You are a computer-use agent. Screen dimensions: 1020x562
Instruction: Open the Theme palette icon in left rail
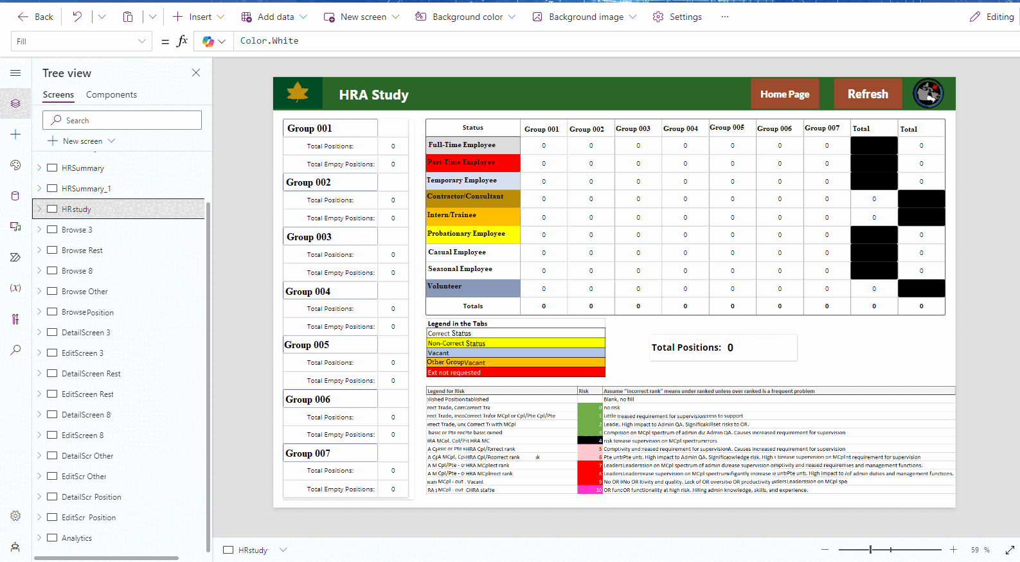tap(15, 165)
